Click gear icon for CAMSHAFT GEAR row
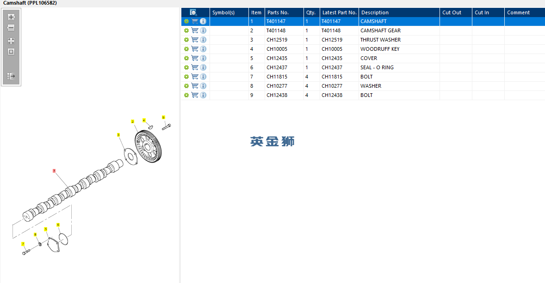This screenshot has height=283, width=545. [186, 30]
